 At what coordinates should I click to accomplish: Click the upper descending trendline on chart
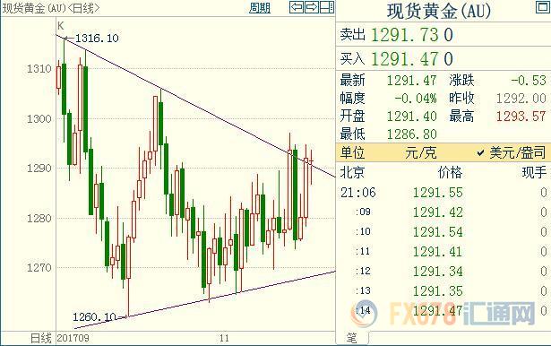tap(197, 107)
